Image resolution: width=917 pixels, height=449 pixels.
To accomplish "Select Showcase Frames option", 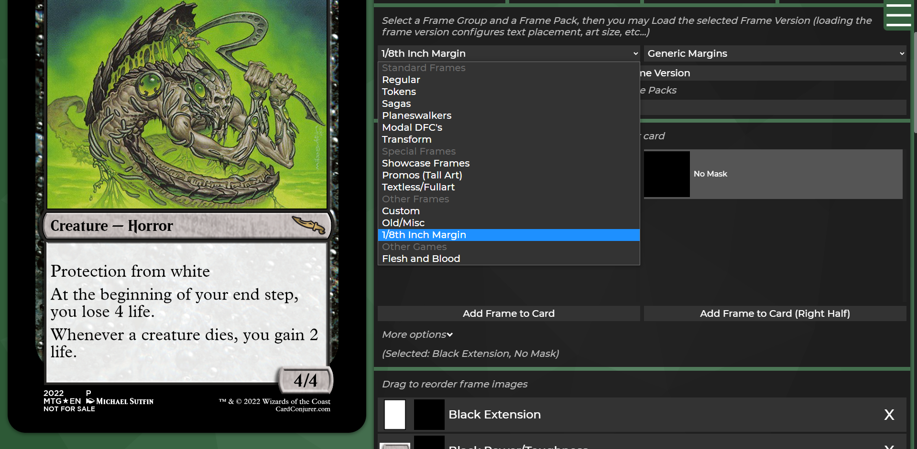I will click(x=509, y=163).
